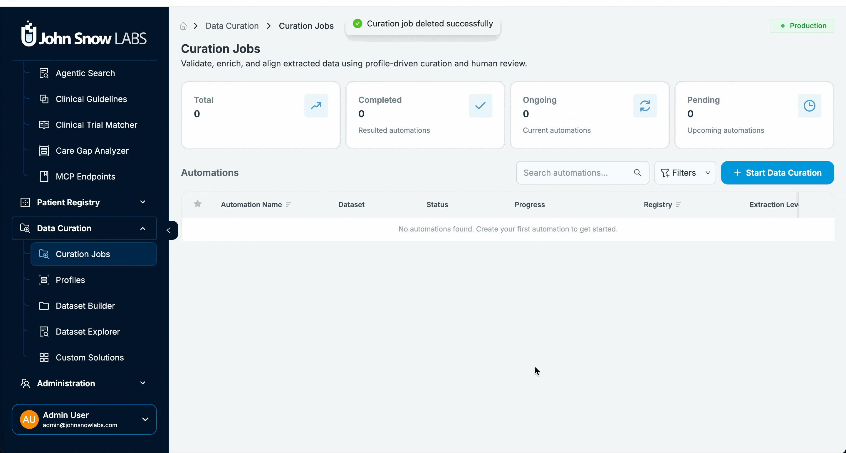Image resolution: width=846 pixels, height=453 pixels.
Task: Click the Dataset column header
Action: click(351, 205)
